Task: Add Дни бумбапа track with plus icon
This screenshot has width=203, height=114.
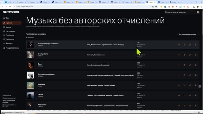Action: click(179, 55)
